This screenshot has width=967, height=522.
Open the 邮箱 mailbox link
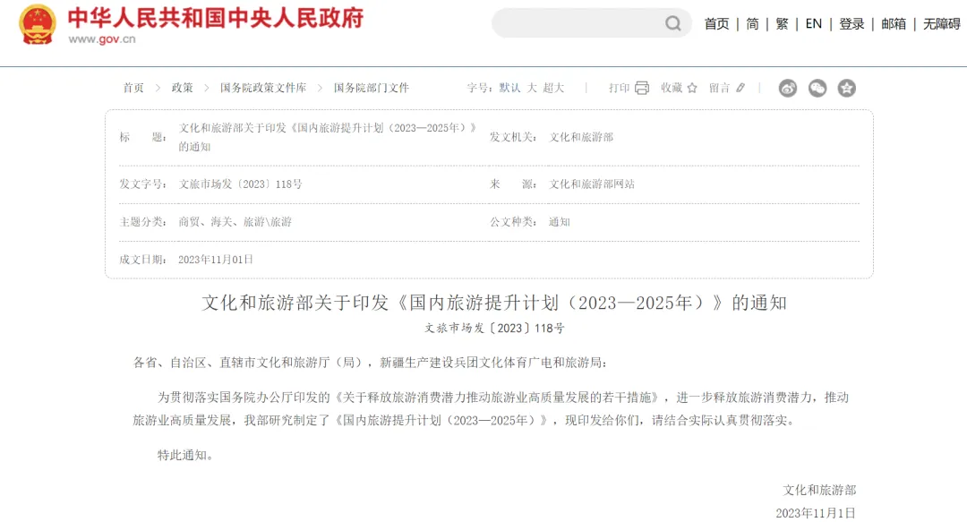(x=894, y=24)
